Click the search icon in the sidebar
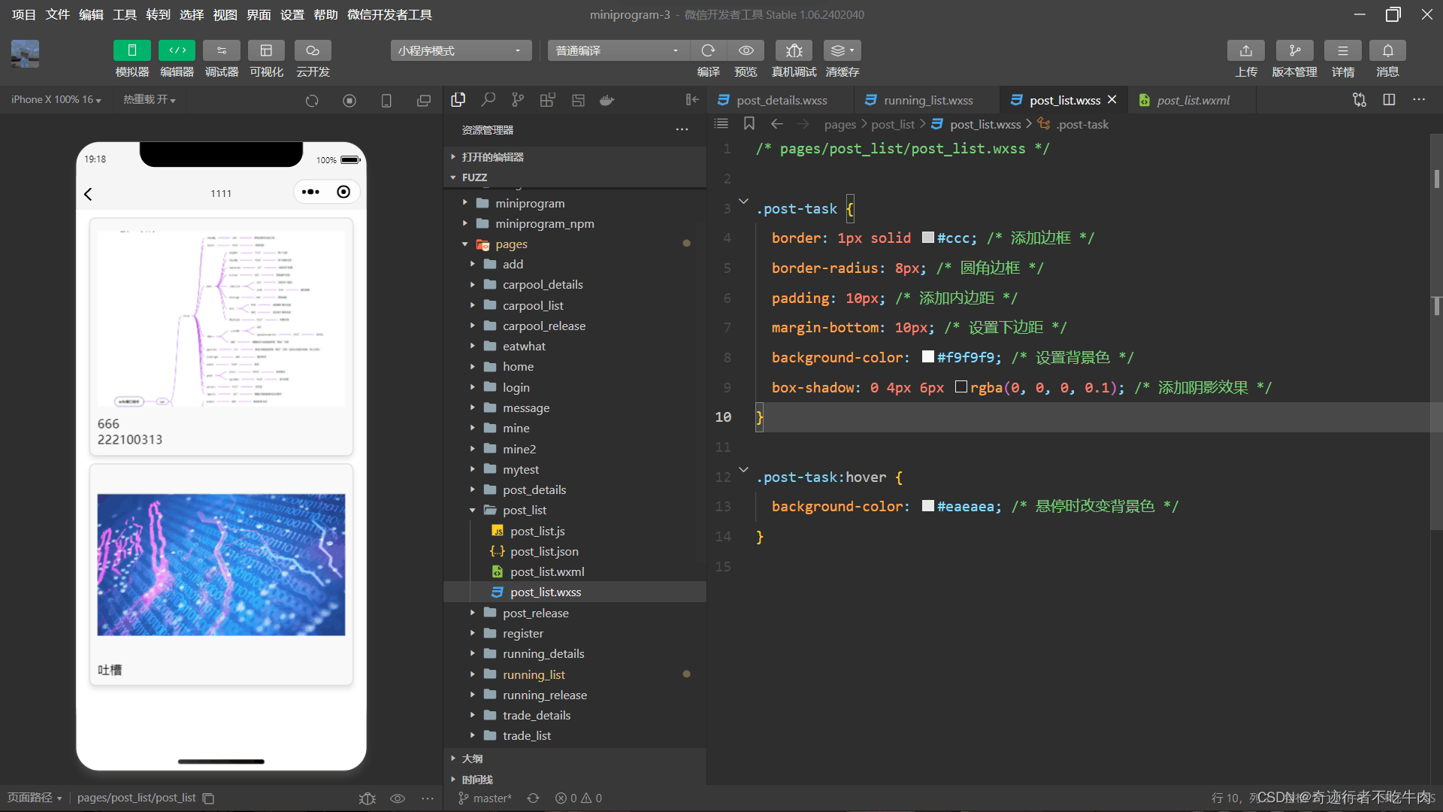 [489, 99]
